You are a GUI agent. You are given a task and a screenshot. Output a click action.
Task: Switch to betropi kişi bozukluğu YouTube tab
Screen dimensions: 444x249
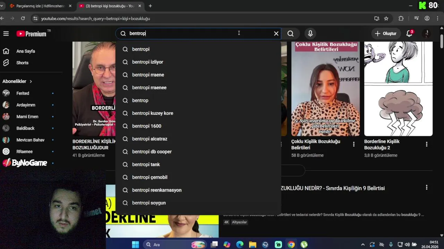pos(110,6)
